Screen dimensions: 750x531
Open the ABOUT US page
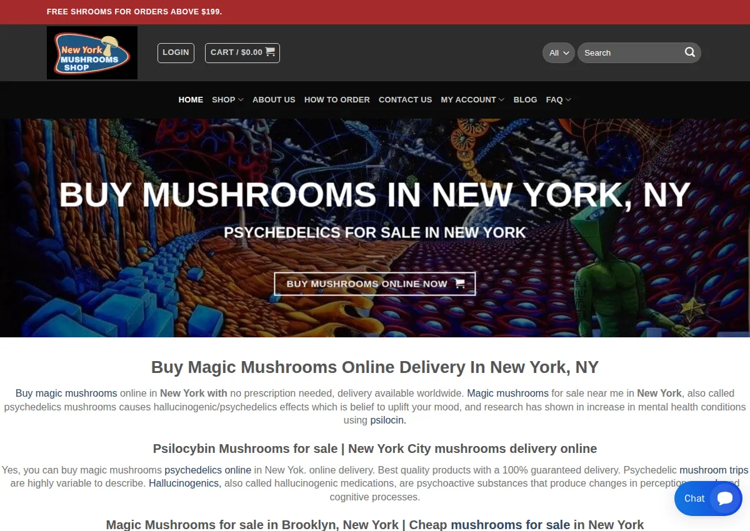274,99
